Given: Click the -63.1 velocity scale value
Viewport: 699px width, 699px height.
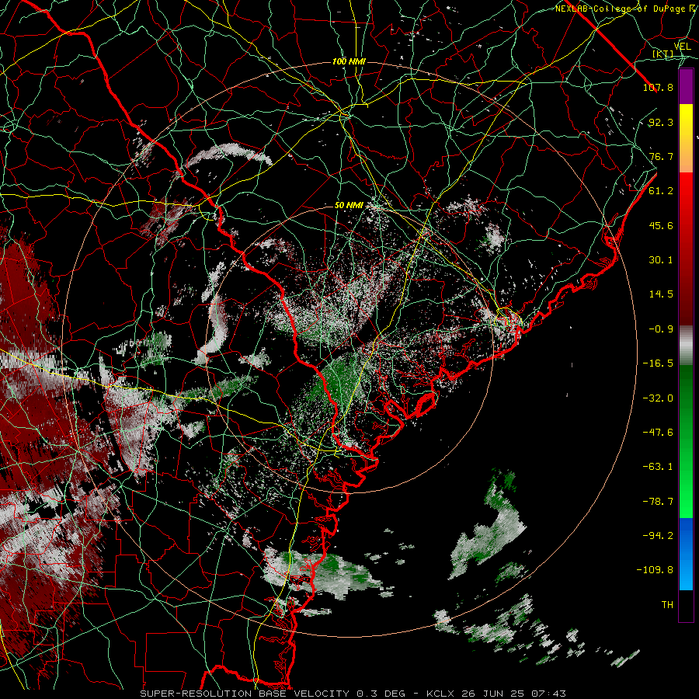Looking at the screenshot, I should [x=658, y=467].
